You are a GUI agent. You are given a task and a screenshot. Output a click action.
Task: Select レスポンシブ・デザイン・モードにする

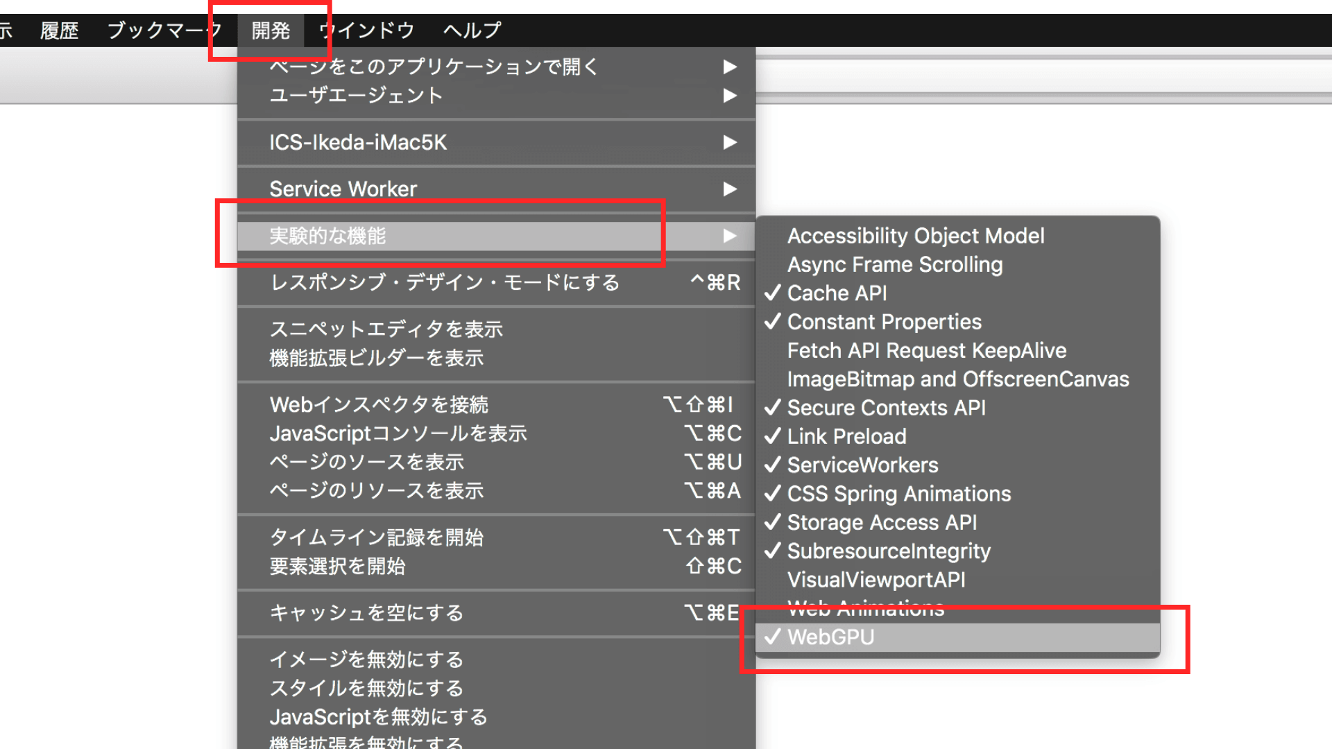coord(444,282)
